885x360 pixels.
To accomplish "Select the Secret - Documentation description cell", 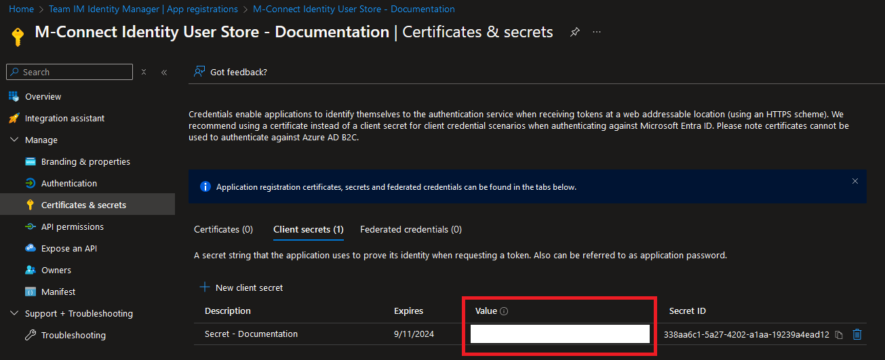I will coord(251,334).
